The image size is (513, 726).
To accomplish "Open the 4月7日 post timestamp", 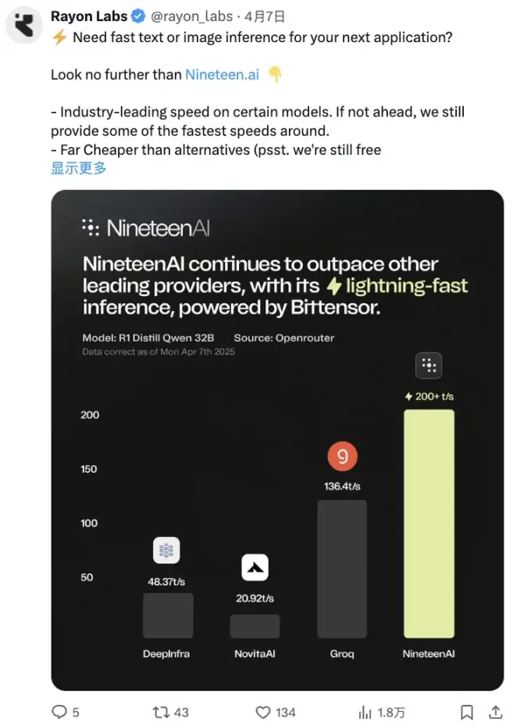I will [264, 16].
